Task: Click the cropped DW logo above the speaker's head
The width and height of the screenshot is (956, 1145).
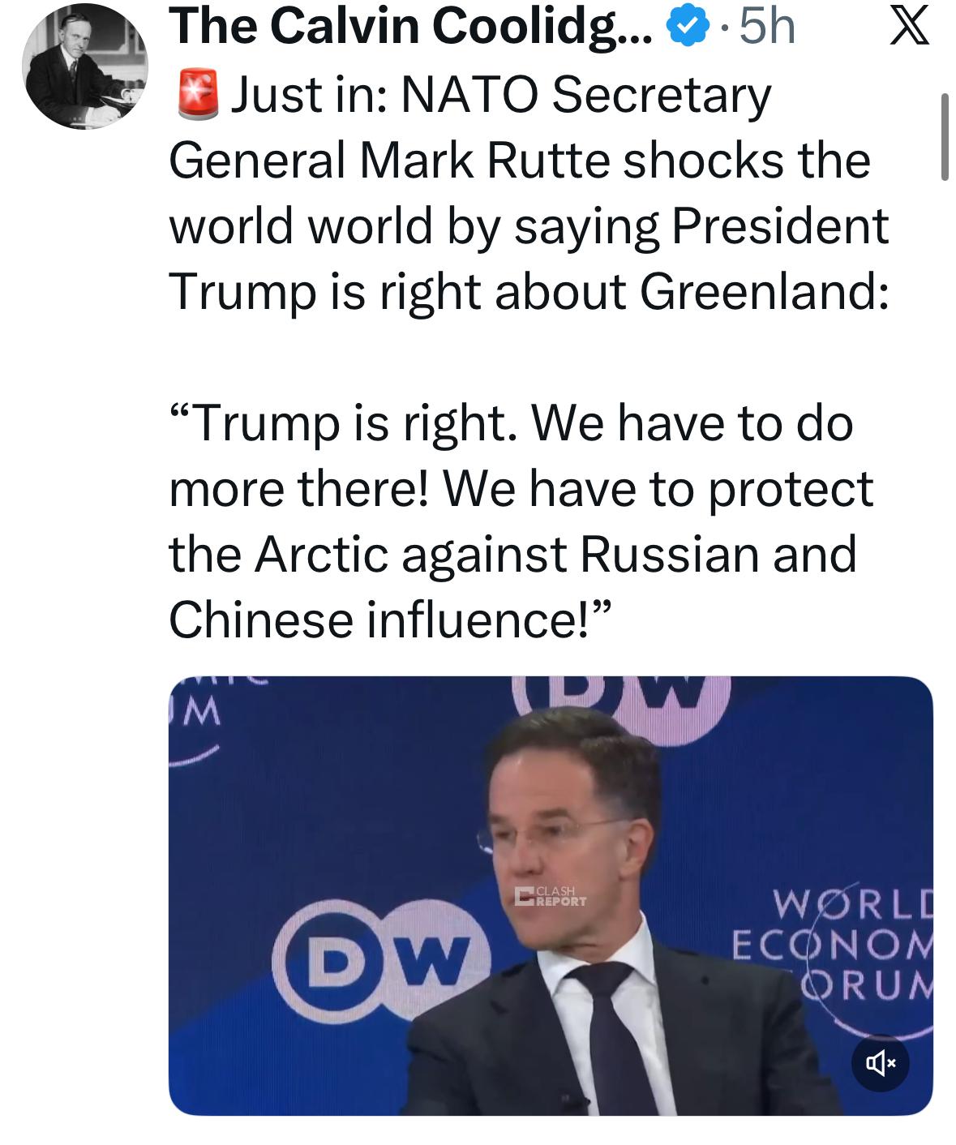Action: coord(620,695)
